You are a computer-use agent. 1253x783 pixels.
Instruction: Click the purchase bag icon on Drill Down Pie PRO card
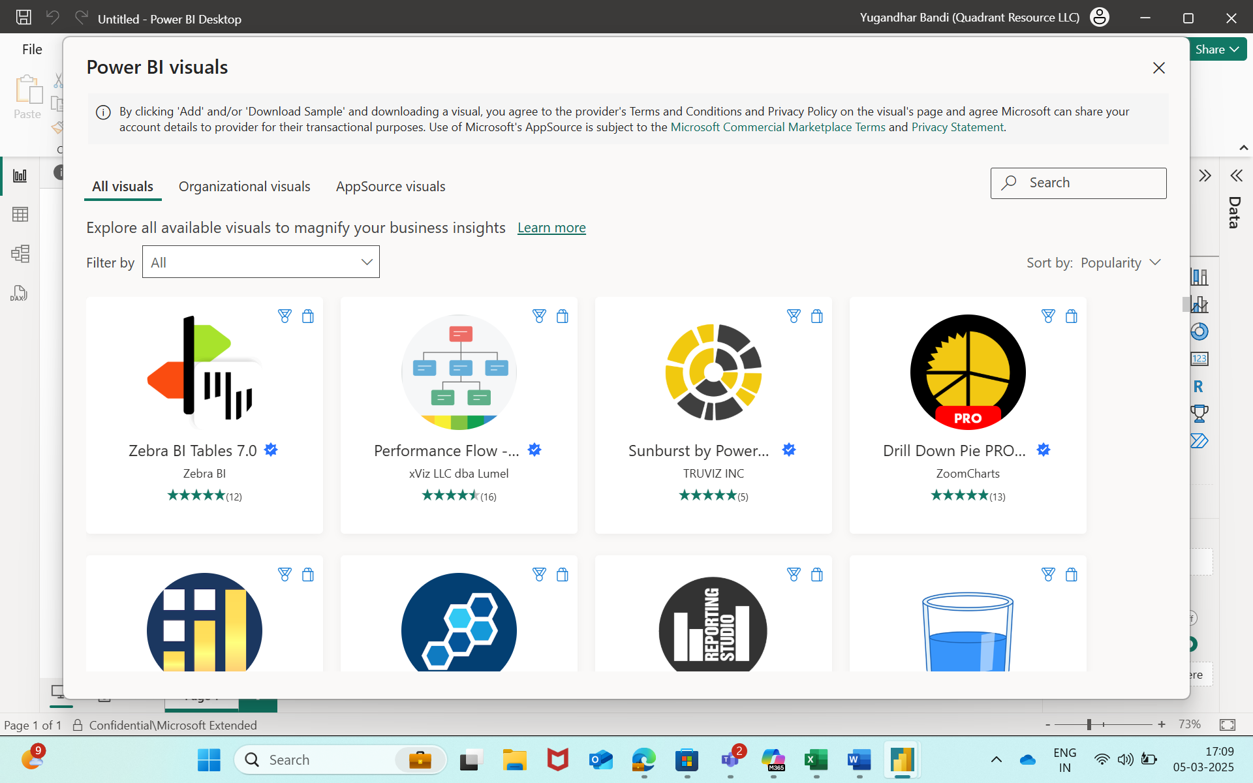[1072, 316]
